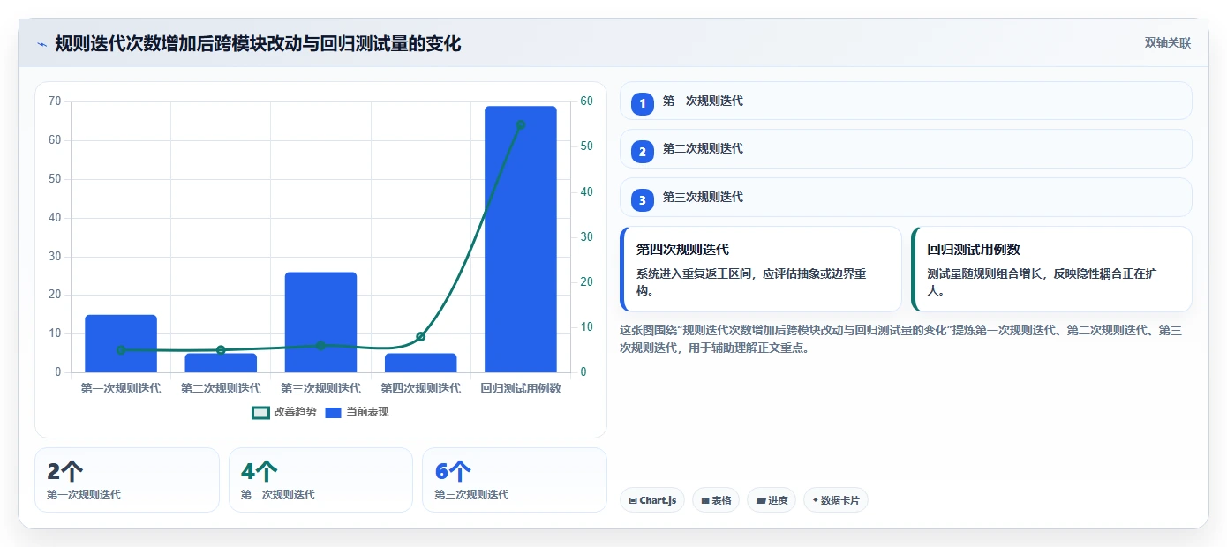Click the description paragraph starting 这张图围绕
The width and height of the screenshot is (1227, 547).
click(901, 339)
